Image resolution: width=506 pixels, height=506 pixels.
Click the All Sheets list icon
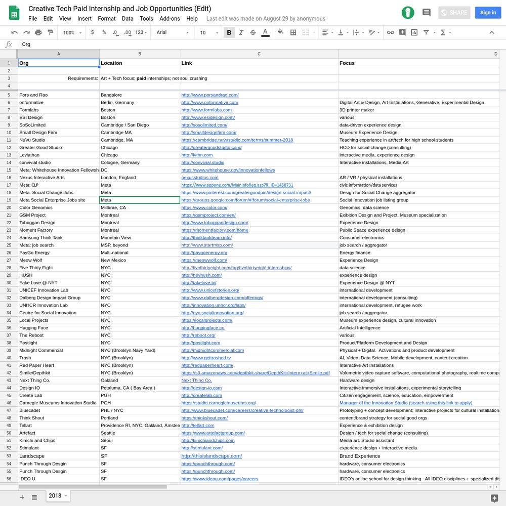34,497
